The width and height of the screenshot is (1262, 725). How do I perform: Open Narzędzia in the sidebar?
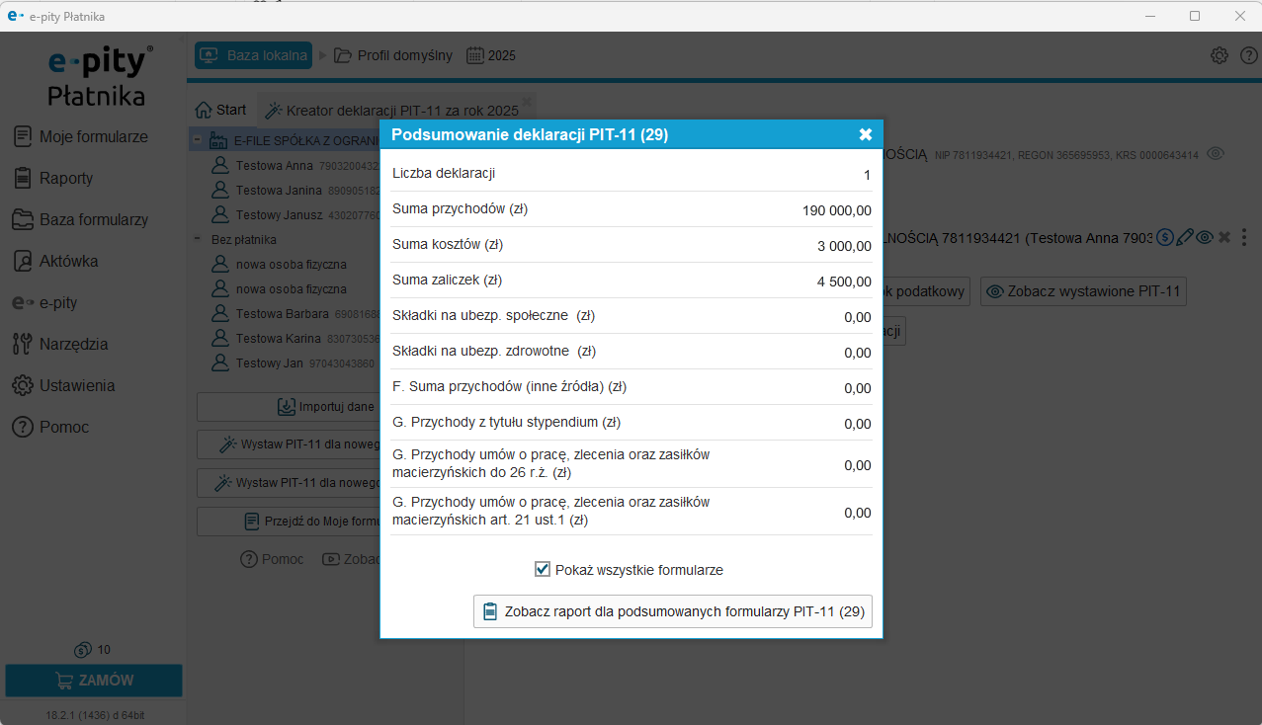73,345
